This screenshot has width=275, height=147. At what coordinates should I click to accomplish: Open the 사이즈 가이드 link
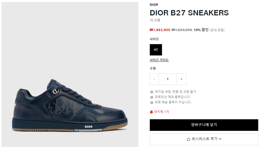click(159, 60)
